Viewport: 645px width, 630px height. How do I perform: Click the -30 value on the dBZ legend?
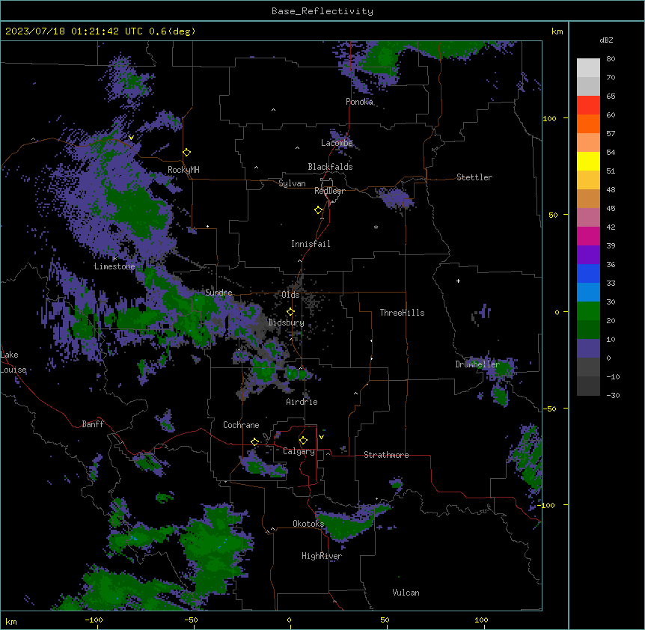tap(613, 396)
